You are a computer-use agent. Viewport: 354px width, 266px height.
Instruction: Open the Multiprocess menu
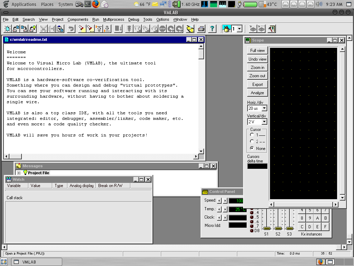113,19
